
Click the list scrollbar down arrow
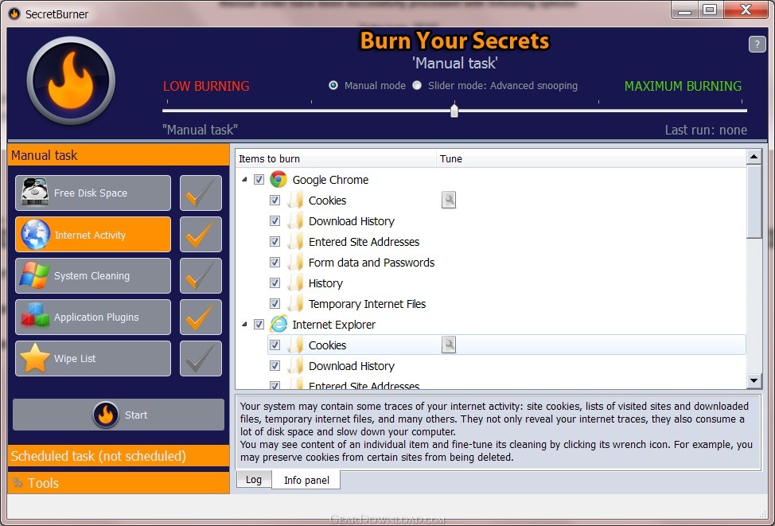pos(754,380)
